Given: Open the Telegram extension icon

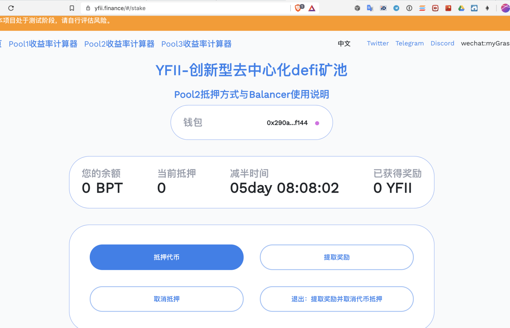Looking at the screenshot, I should (x=396, y=8).
